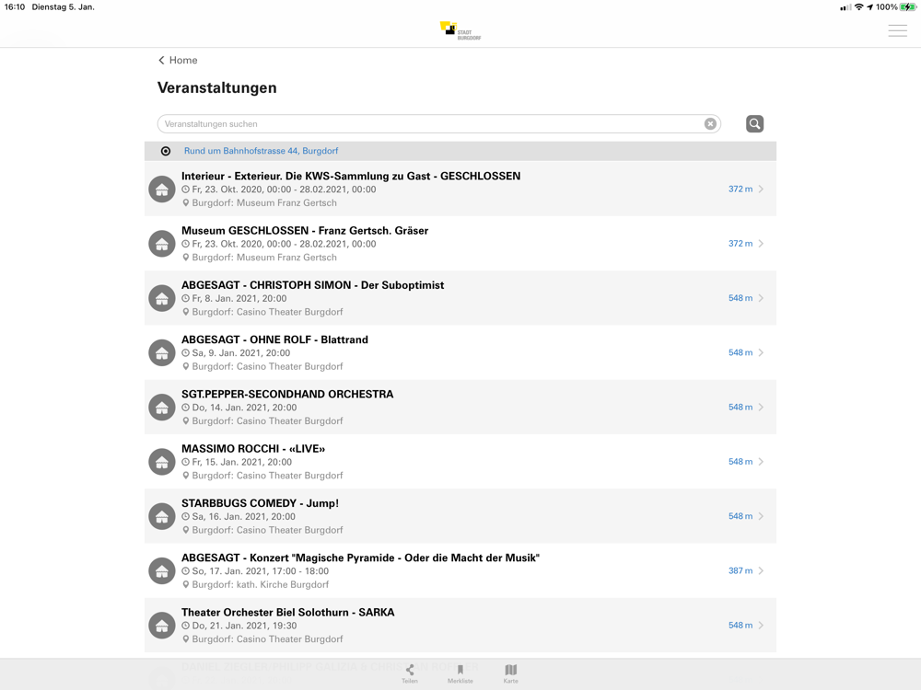Screen dimensions: 921x690
Task: Tap the location target icon
Action: pyautogui.click(x=166, y=151)
